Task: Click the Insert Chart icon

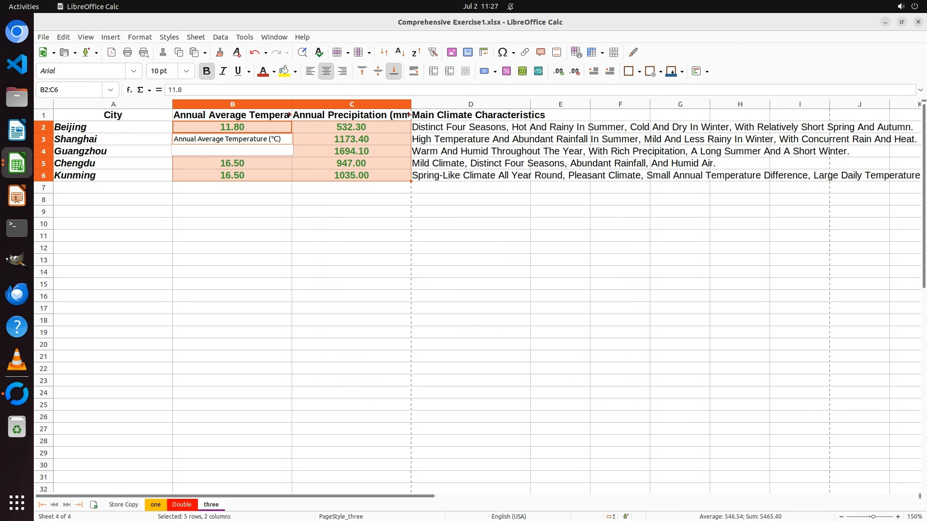Action: pos(467,52)
